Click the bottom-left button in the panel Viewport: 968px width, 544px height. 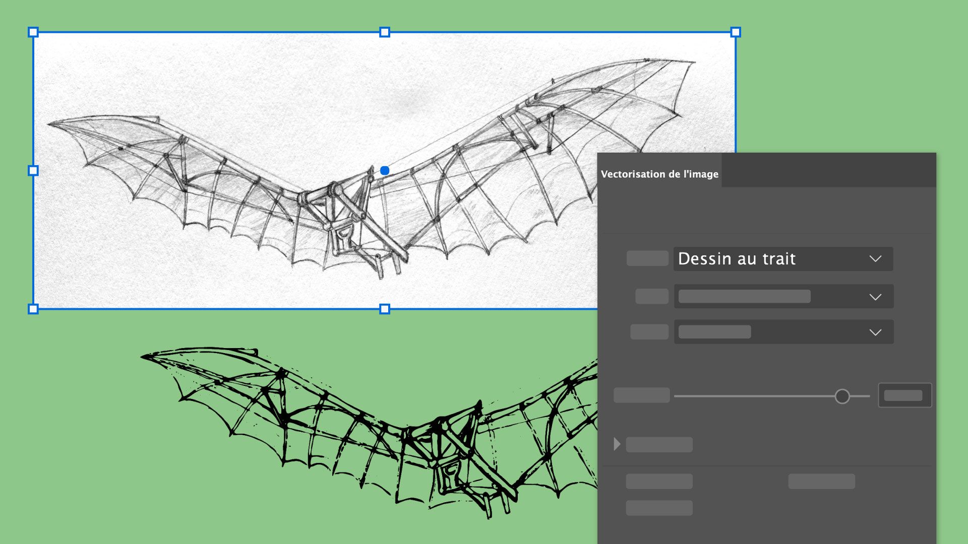tap(658, 481)
